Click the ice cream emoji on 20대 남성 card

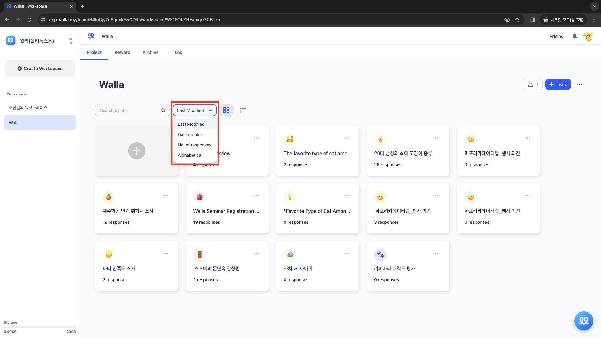380,139
